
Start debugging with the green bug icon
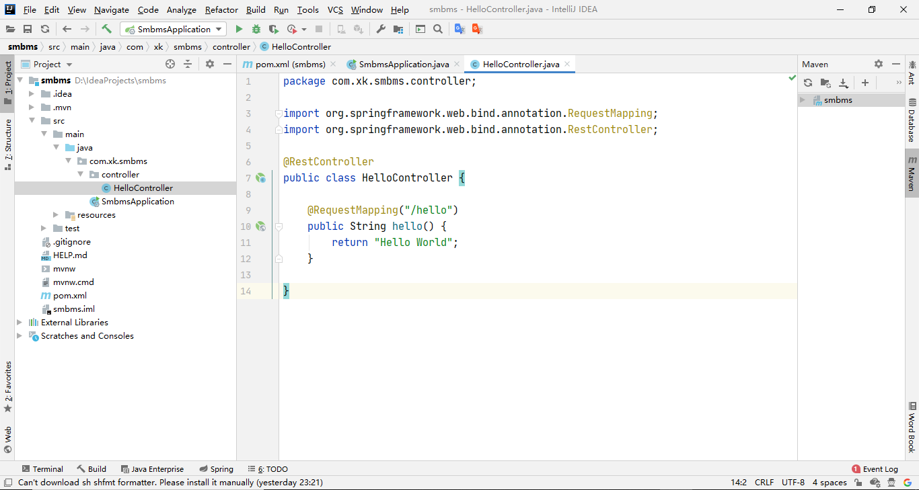pos(256,29)
